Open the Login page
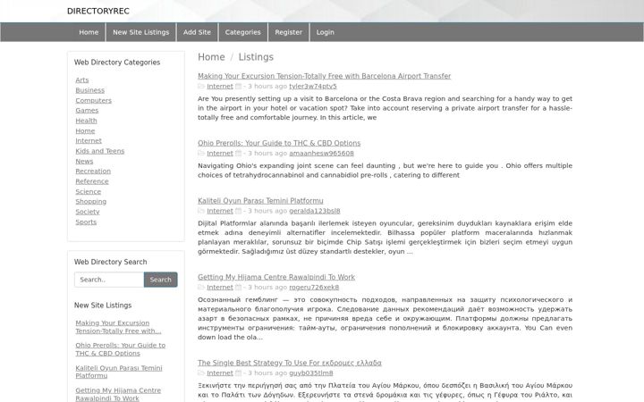 pos(326,32)
